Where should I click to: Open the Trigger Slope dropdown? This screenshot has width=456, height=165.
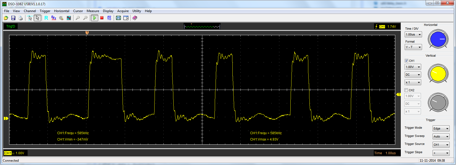click(x=441, y=153)
